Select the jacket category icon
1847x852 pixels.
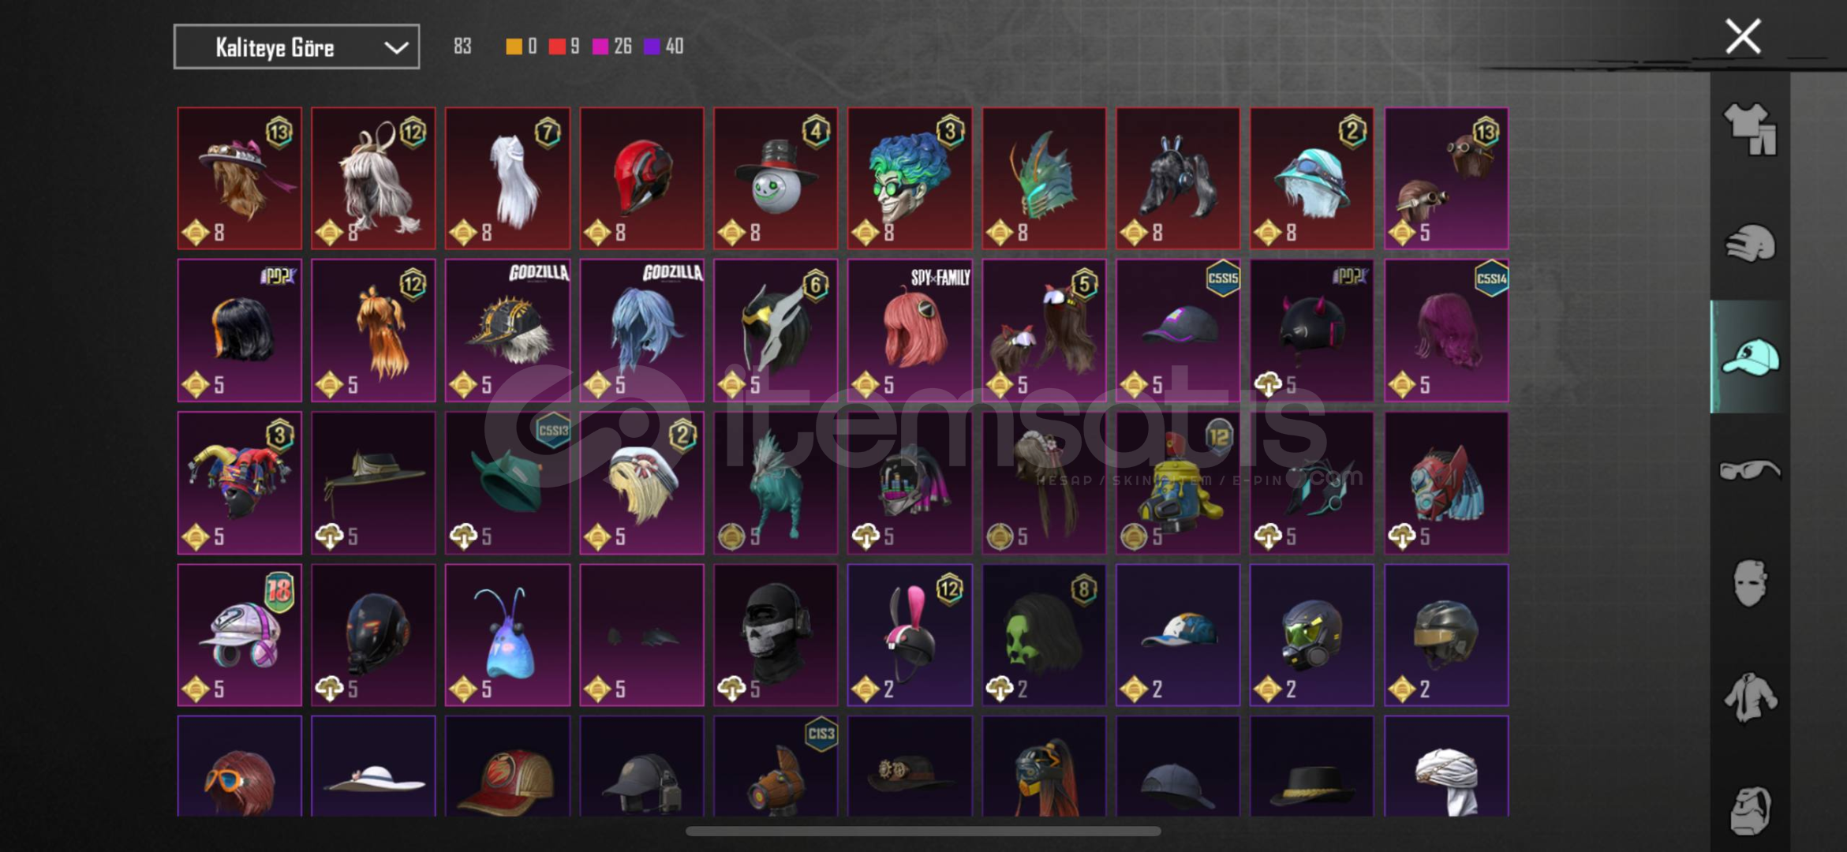point(1749,697)
